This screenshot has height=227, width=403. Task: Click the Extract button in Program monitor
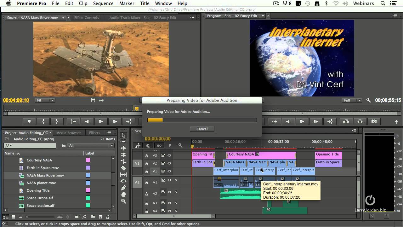(x=360, y=121)
